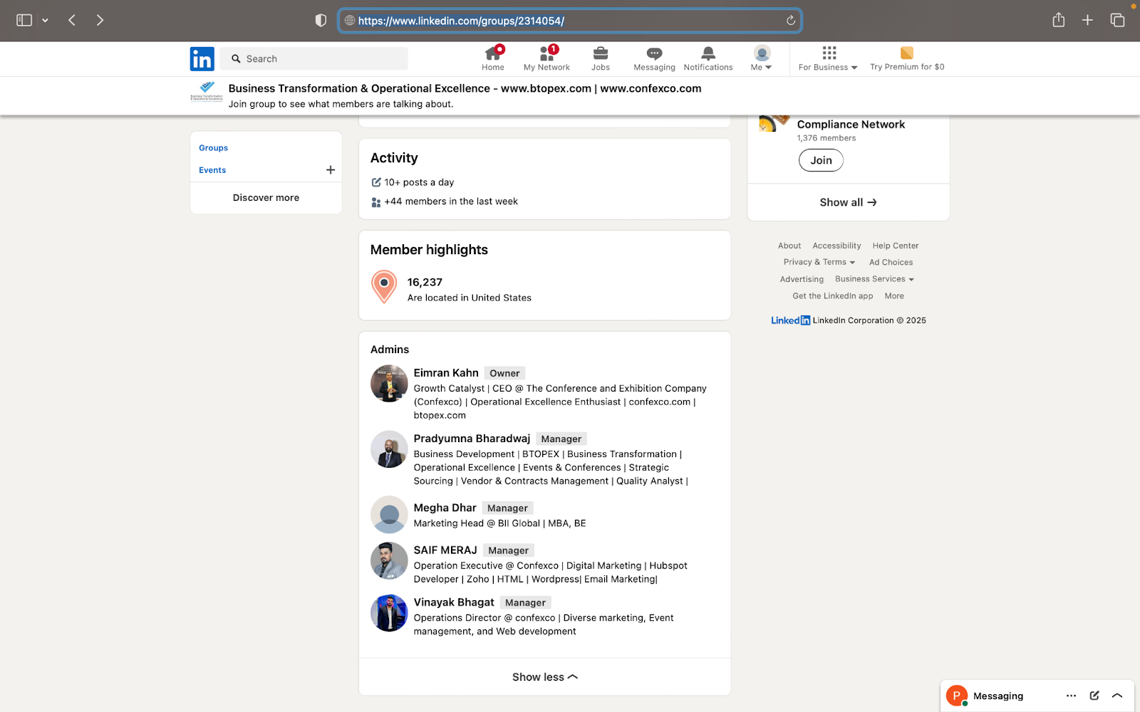
Task: Open Events in left sidebar
Action: coord(212,170)
